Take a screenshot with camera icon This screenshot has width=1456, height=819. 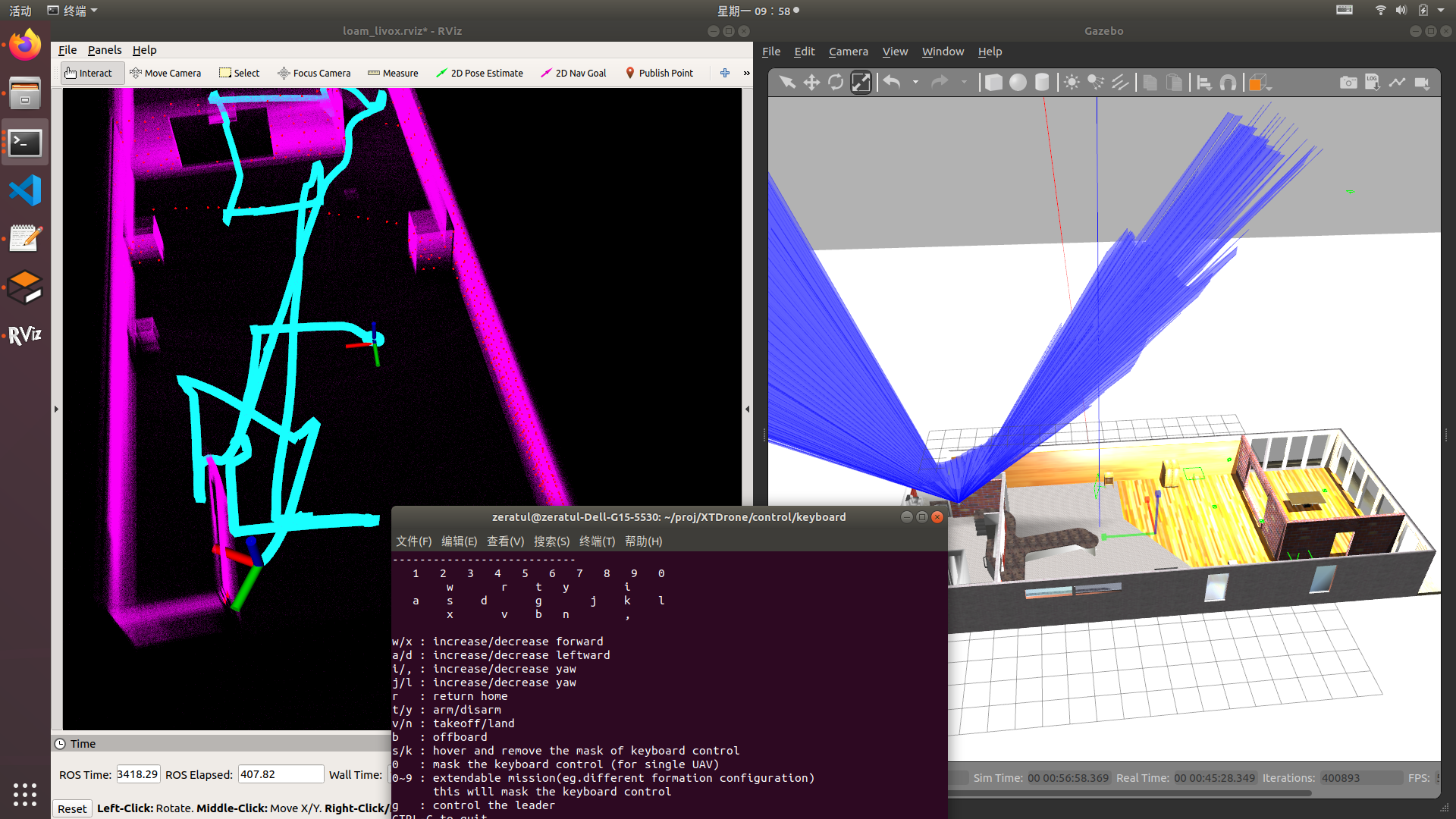[x=1348, y=83]
